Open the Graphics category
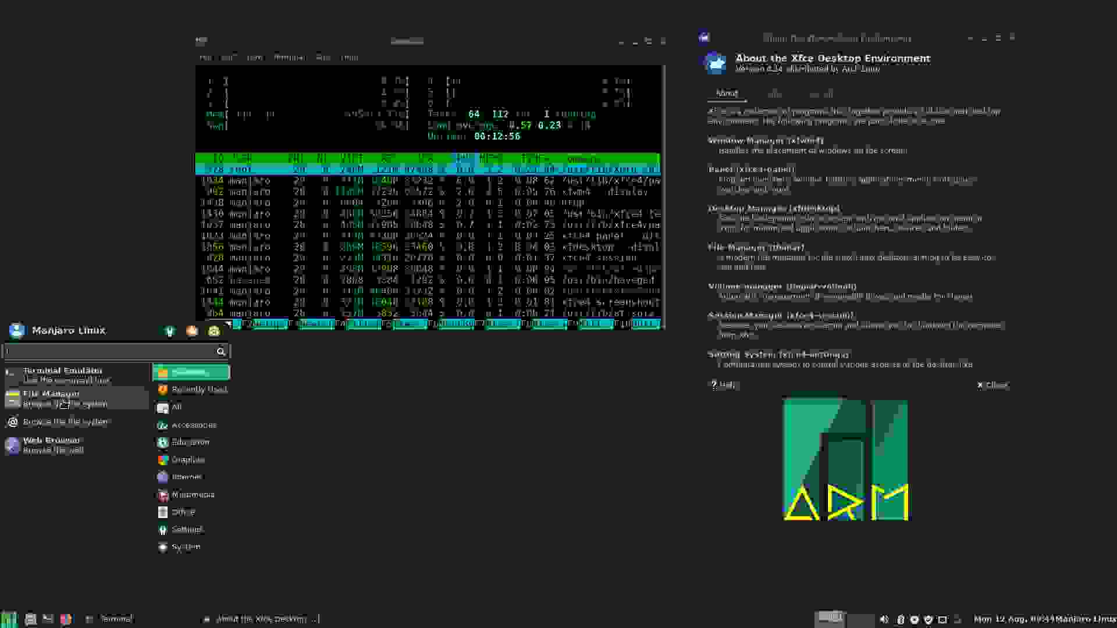 187,460
